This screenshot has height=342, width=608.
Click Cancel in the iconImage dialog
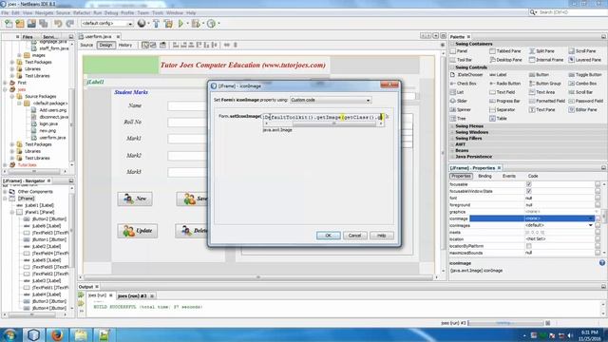354,236
